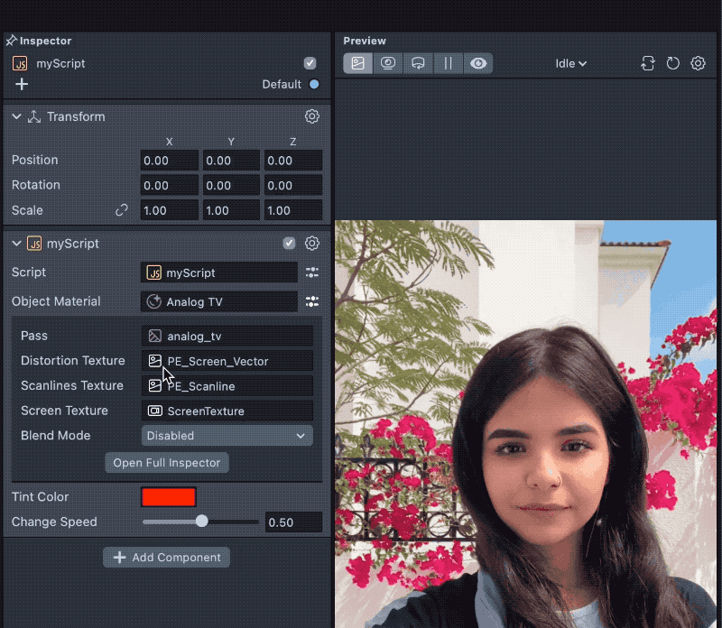Open the Blend Mode dropdown

[x=227, y=436]
